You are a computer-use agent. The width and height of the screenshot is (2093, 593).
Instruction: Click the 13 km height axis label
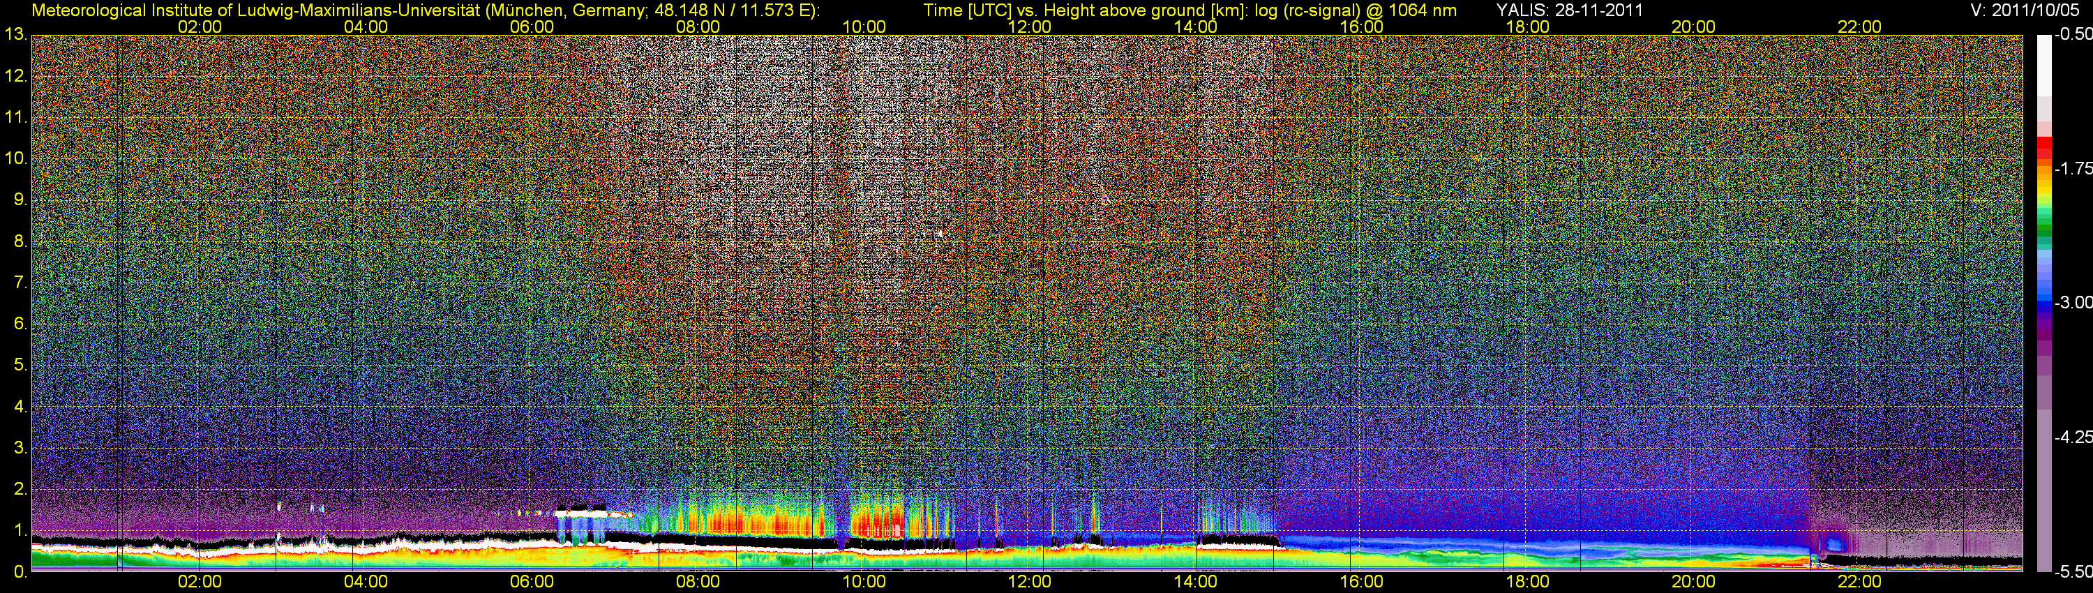pyautogui.click(x=15, y=35)
